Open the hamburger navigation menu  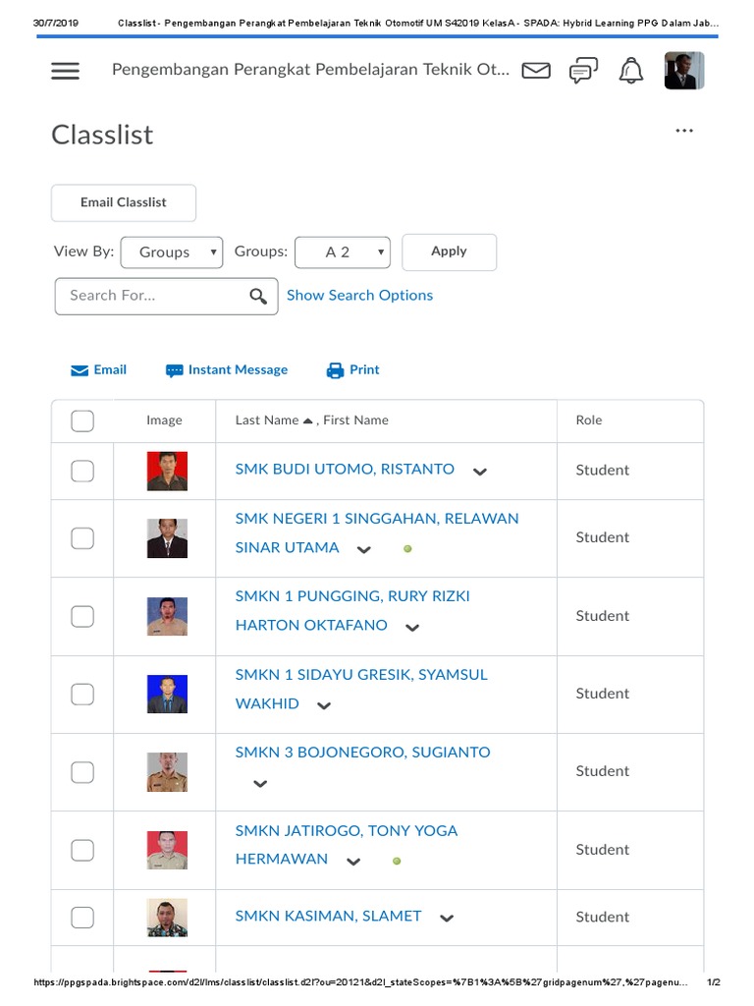(65, 71)
